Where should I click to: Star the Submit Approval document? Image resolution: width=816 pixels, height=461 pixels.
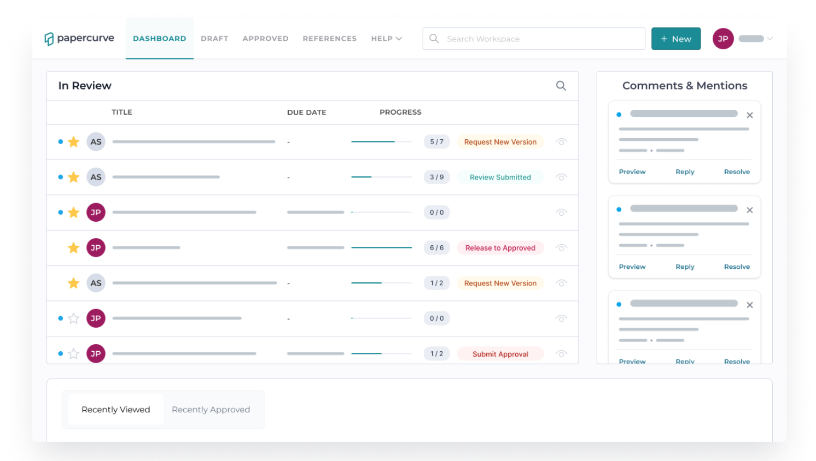point(73,354)
